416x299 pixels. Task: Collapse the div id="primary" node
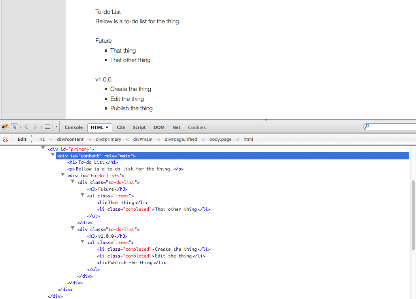click(43, 148)
